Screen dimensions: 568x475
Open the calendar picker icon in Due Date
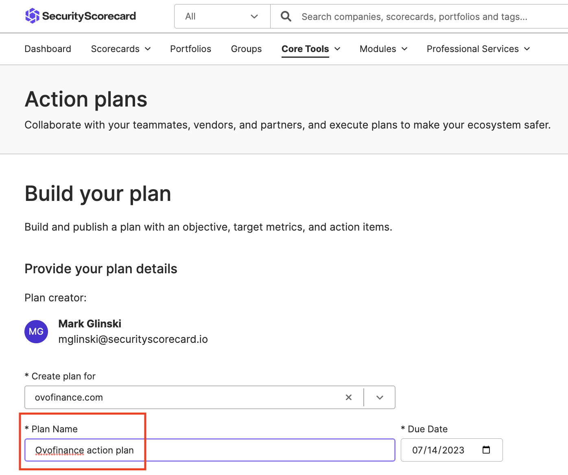tap(486, 450)
